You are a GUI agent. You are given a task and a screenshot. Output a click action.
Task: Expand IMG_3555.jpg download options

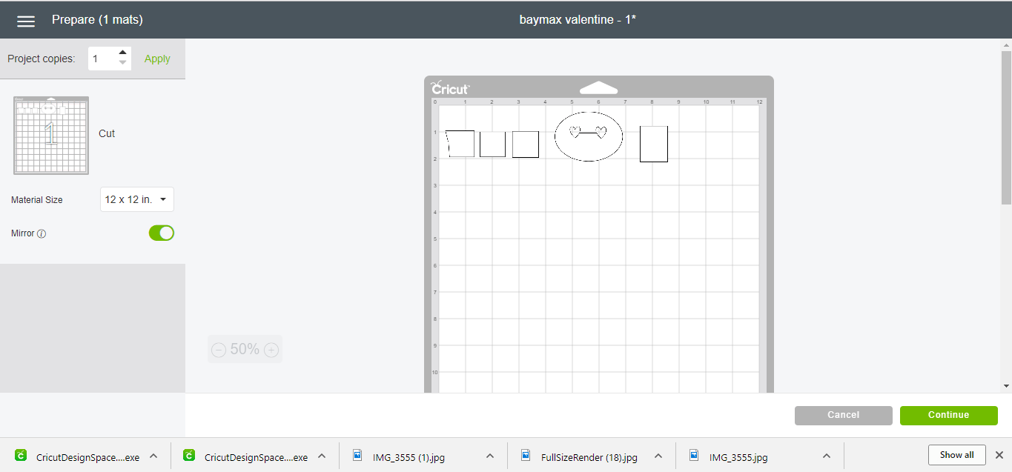pos(827,456)
